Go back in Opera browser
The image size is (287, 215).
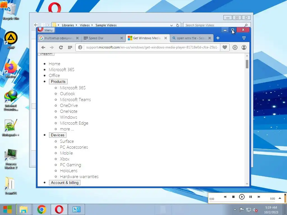pos(43,48)
